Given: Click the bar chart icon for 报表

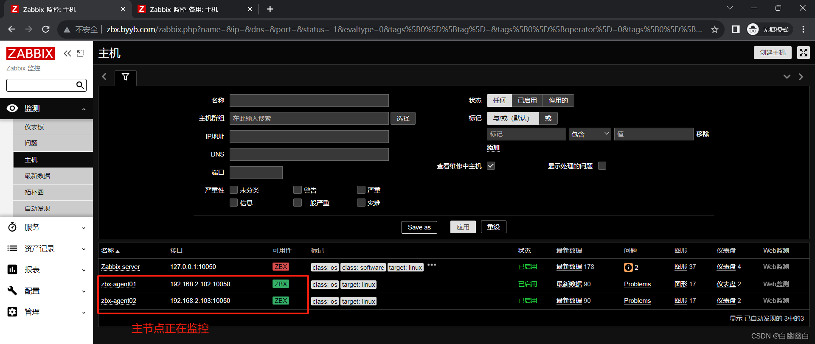Looking at the screenshot, I should 12,270.
